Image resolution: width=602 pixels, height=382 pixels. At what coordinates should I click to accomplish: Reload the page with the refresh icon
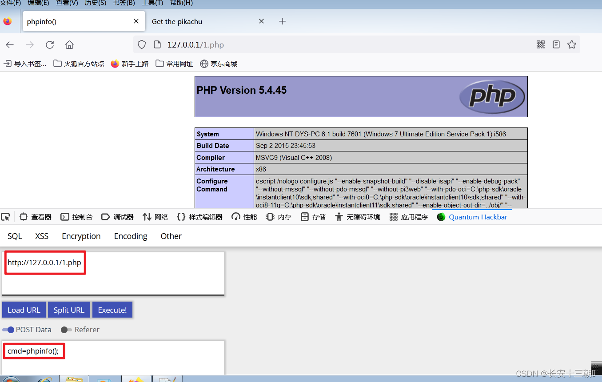(x=50, y=45)
